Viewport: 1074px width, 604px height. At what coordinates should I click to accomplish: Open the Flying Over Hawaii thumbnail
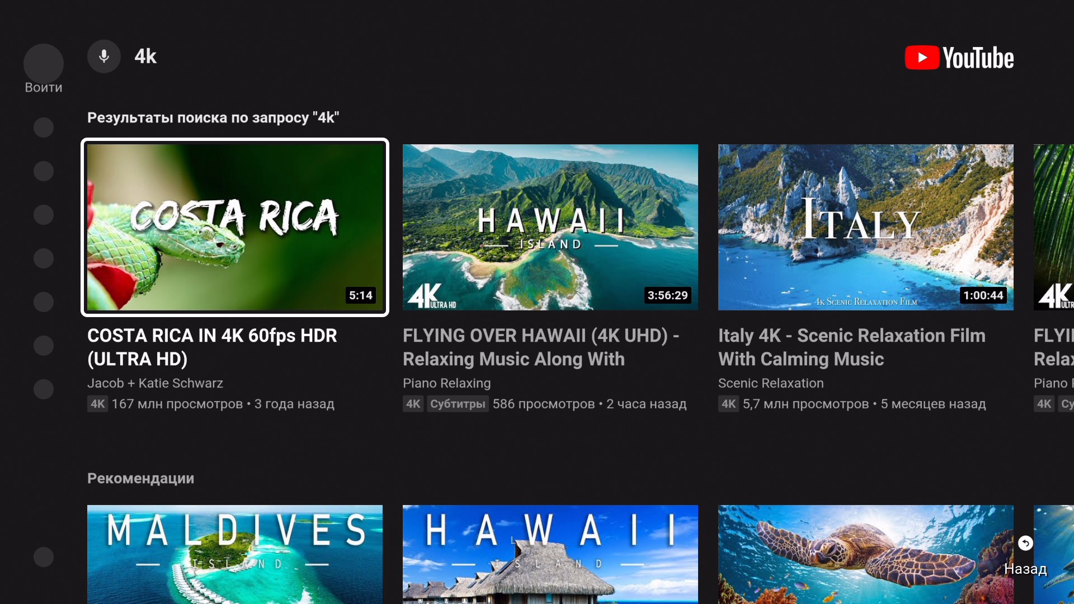(x=550, y=227)
